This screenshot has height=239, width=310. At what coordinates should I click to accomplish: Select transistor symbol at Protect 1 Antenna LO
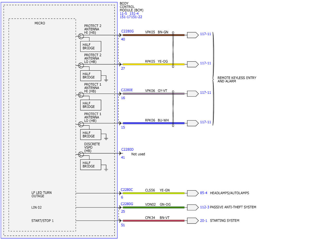pos(81,124)
